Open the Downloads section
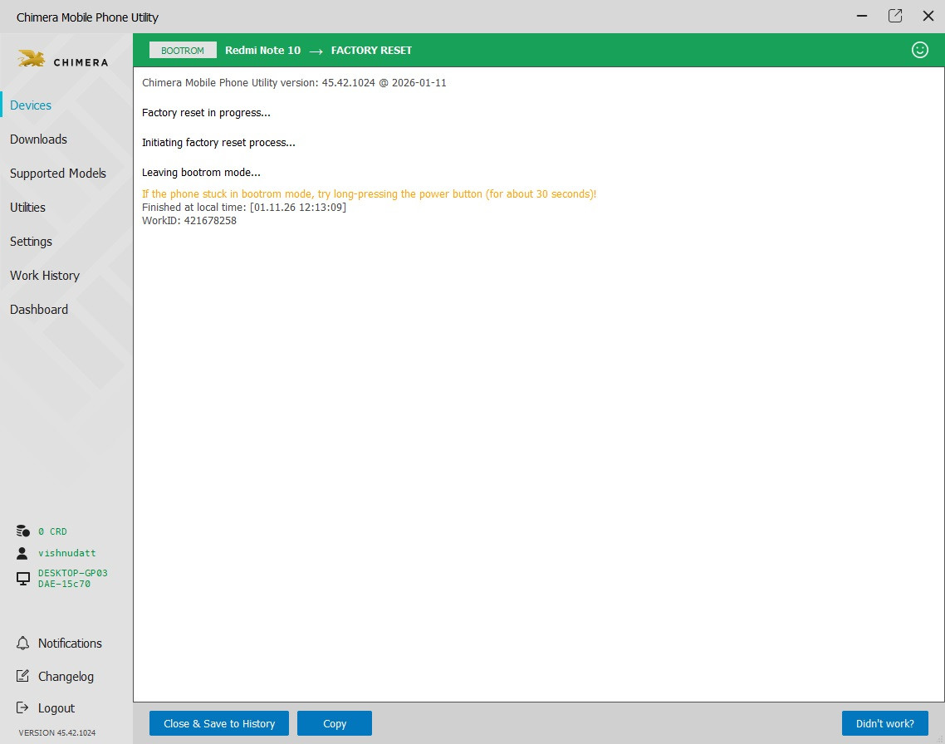 (38, 139)
